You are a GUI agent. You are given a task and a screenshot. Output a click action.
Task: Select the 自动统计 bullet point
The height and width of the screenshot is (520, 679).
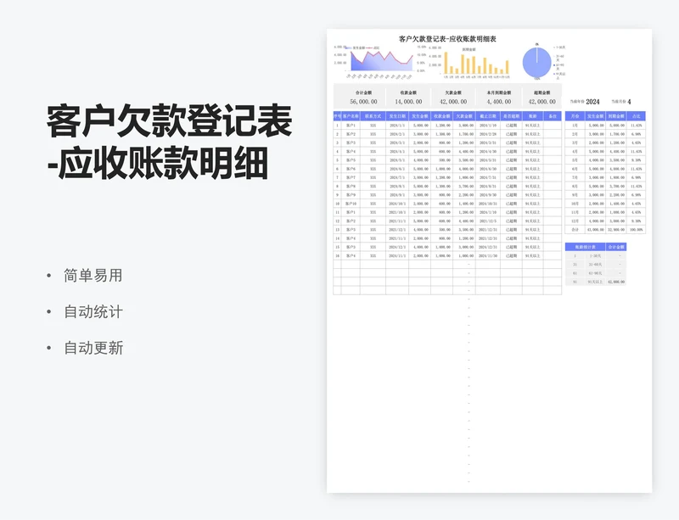coord(93,311)
